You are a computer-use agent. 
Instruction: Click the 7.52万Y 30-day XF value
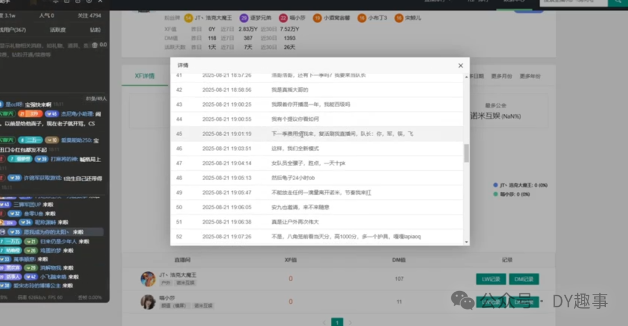pos(290,29)
